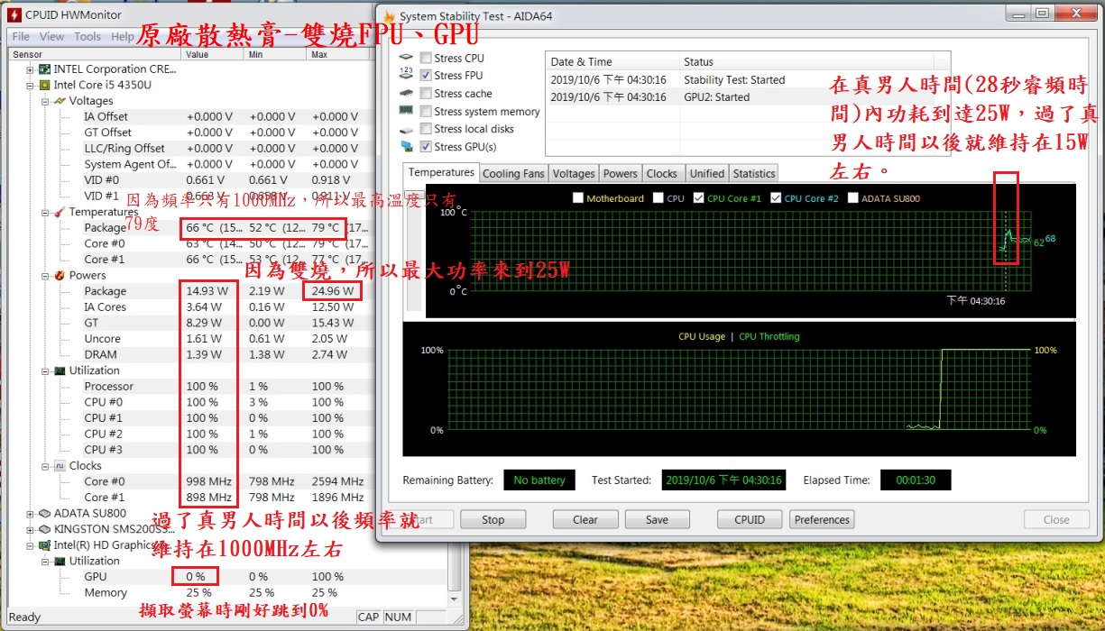Click the Stress GPU(s) monitor icon
Viewport: 1105px width, 631px height.
(x=406, y=147)
